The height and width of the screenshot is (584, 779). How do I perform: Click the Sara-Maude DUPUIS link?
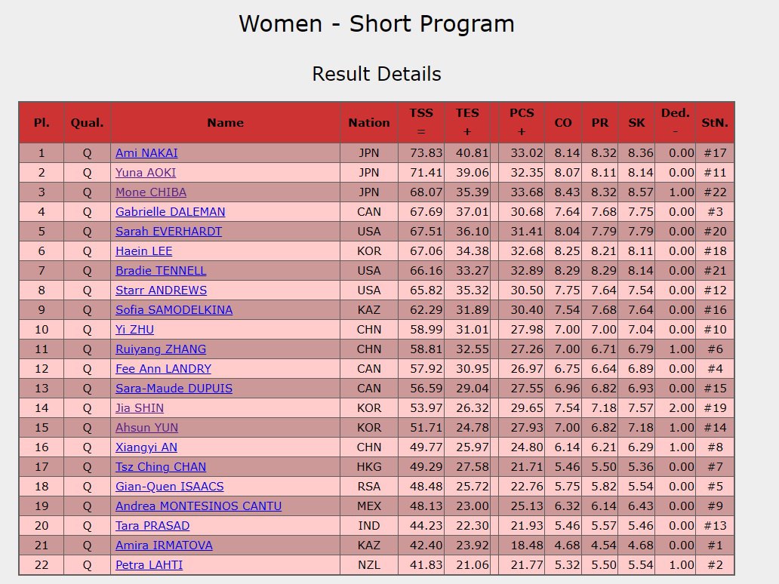[174, 389]
